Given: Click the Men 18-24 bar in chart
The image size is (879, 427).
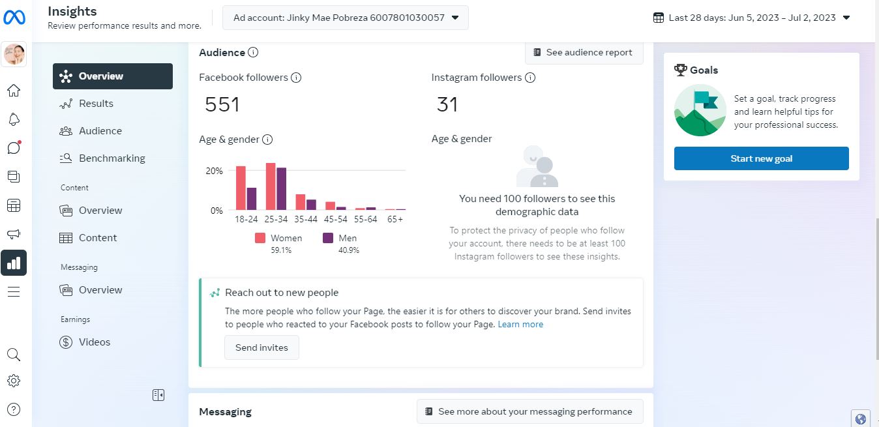Looking at the screenshot, I should pyautogui.click(x=252, y=199).
